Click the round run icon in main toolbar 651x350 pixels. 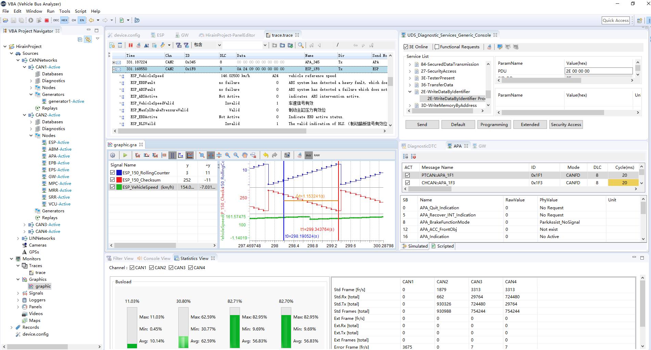coord(31,20)
